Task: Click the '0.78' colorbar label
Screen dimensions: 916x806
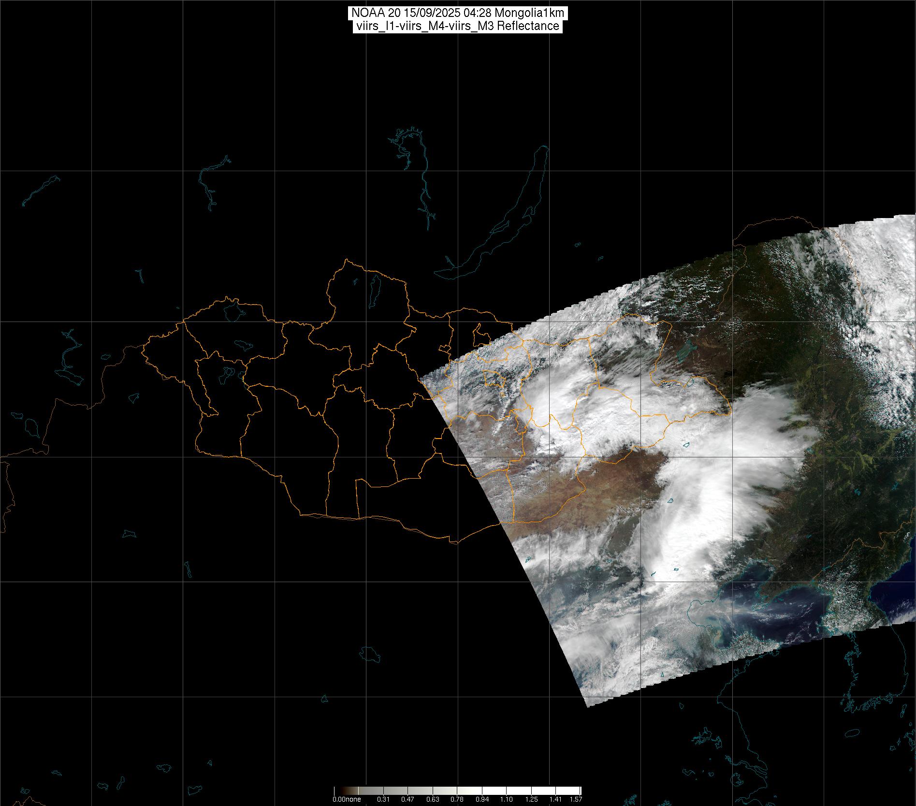Action: pos(457,800)
